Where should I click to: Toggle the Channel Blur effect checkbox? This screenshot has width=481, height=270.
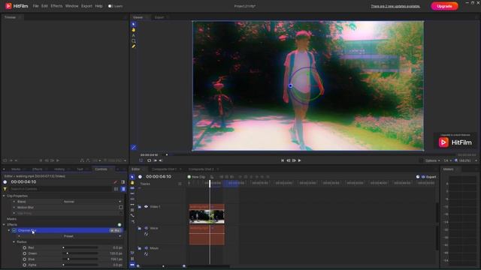[x=14, y=230]
